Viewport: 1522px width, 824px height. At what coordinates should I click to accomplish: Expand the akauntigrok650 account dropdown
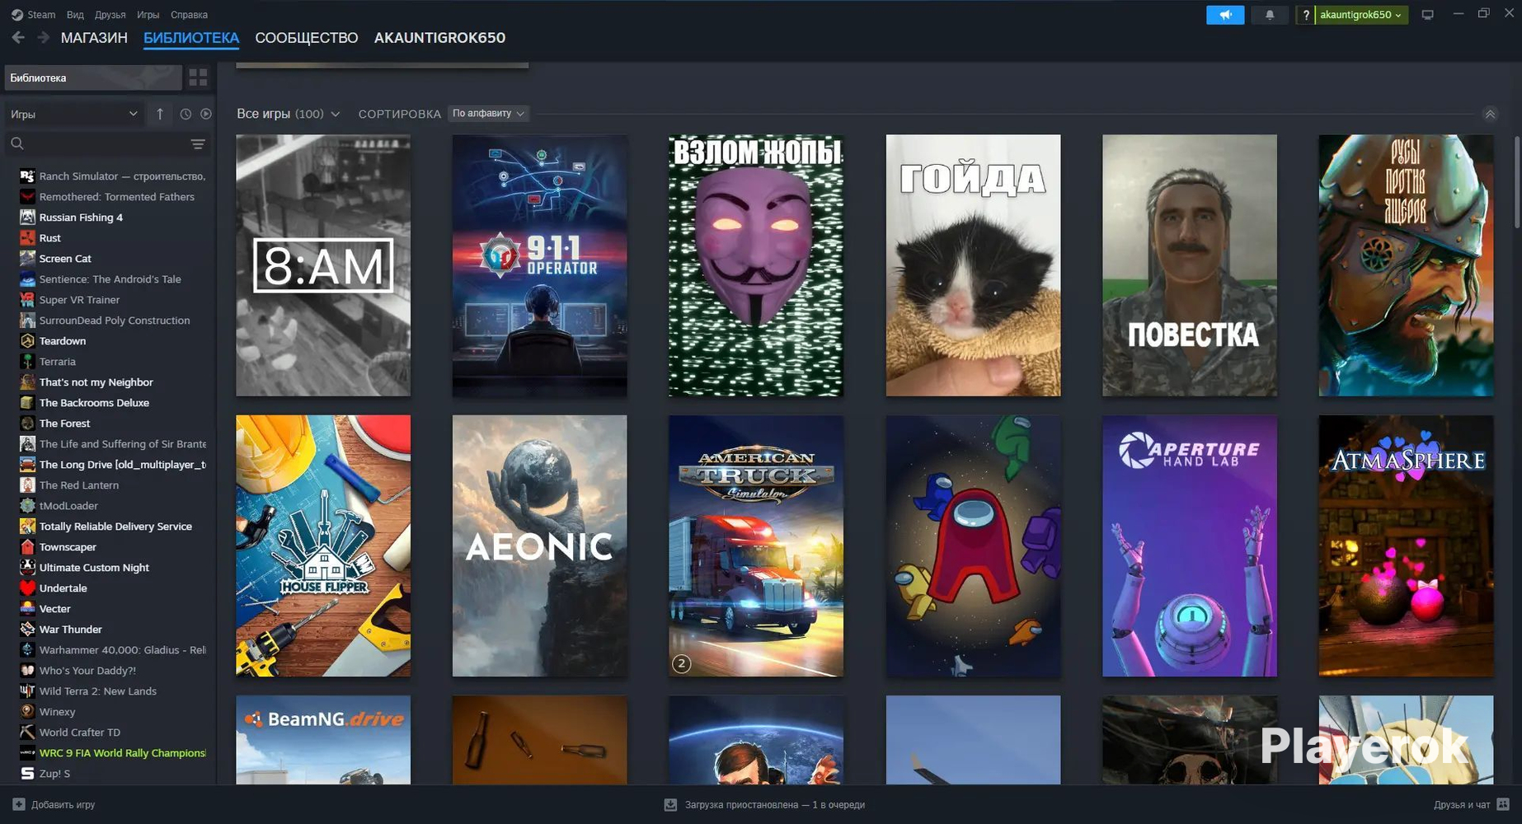coord(1361,15)
